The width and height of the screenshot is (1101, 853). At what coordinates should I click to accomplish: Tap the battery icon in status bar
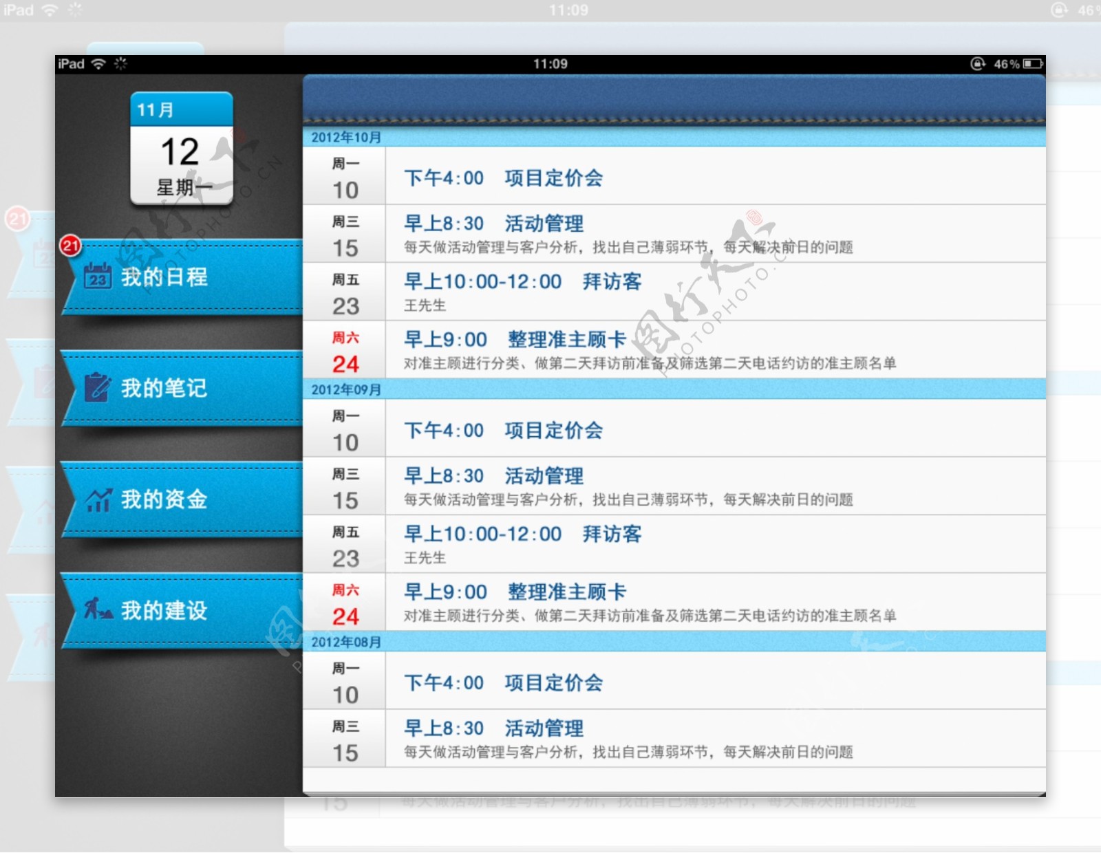(x=1033, y=64)
